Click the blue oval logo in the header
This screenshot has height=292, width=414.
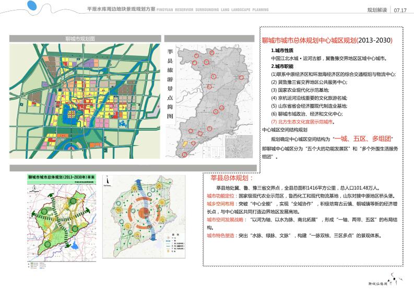pos(32,6)
